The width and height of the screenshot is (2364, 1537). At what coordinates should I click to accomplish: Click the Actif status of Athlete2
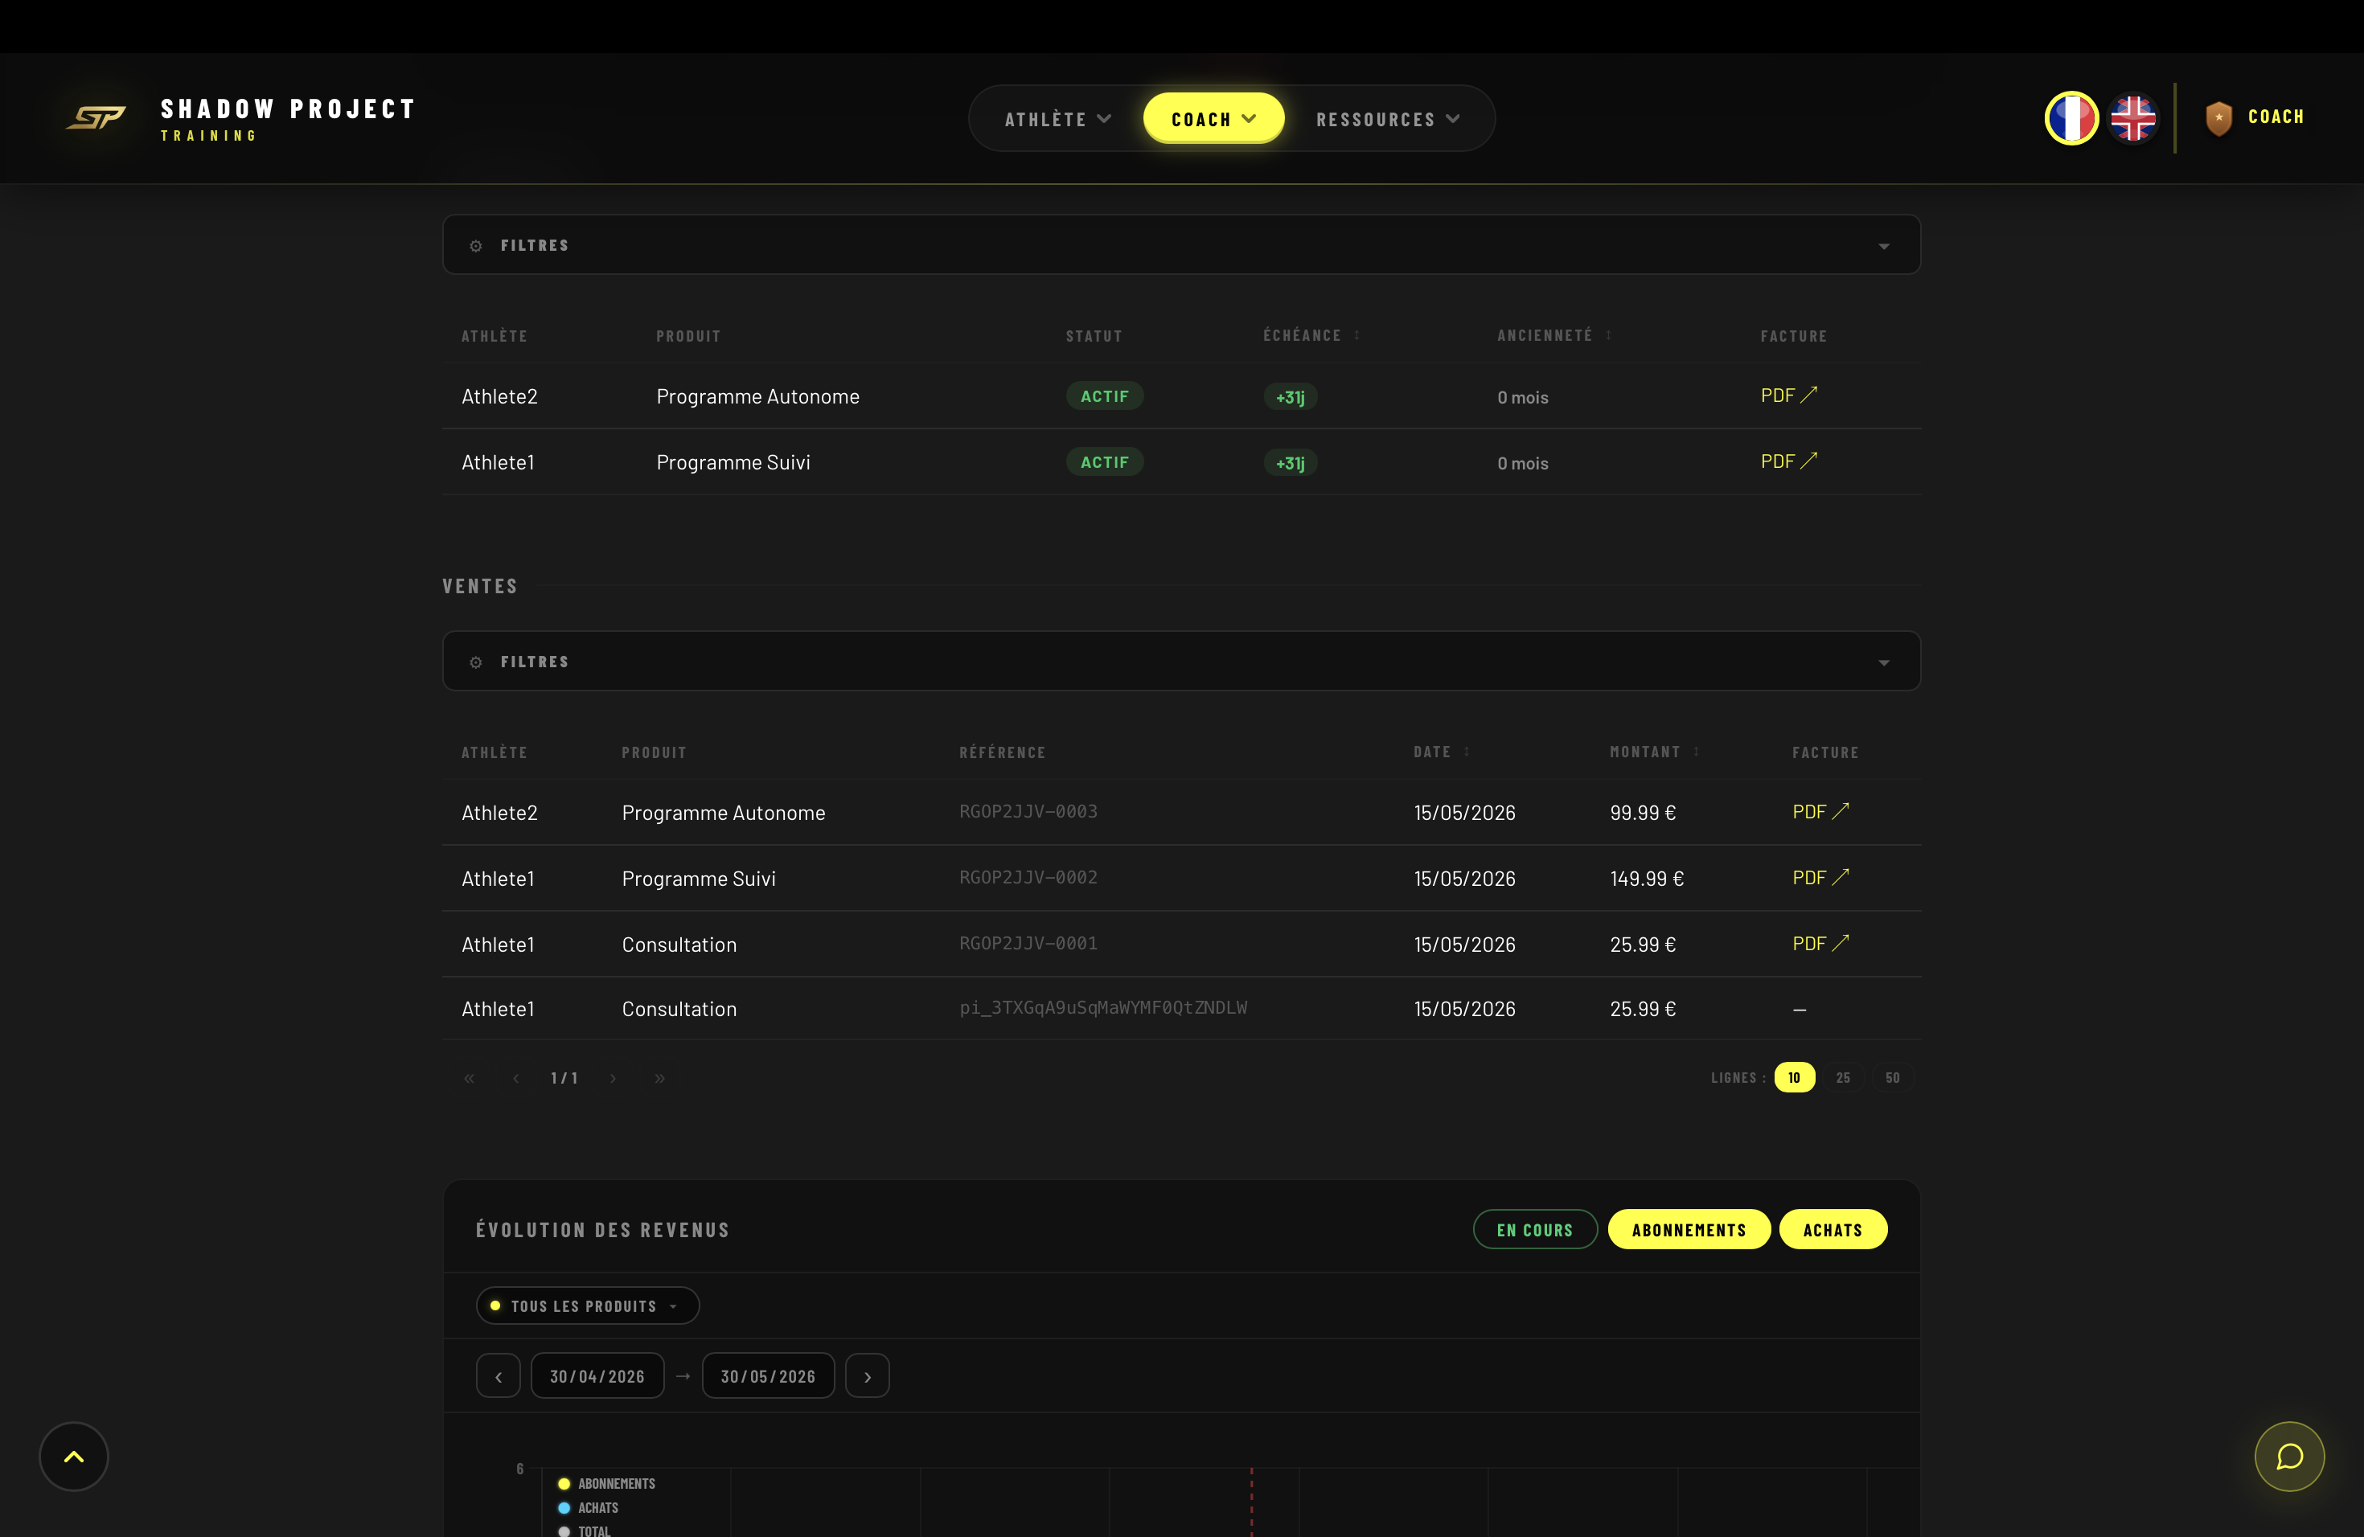pos(1105,396)
